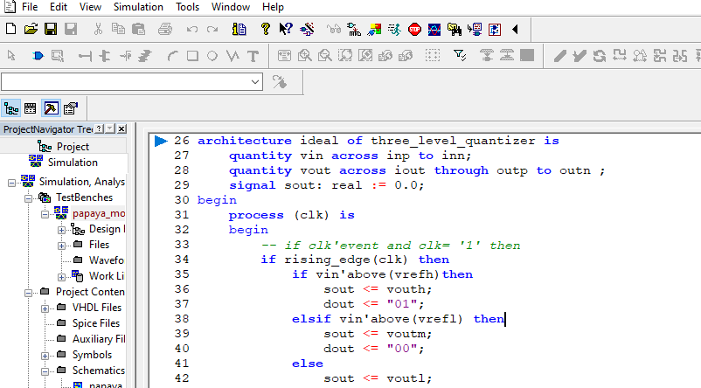Click the filter funnel with checkmarks
Screen dimensions: 701x388
pos(460,55)
